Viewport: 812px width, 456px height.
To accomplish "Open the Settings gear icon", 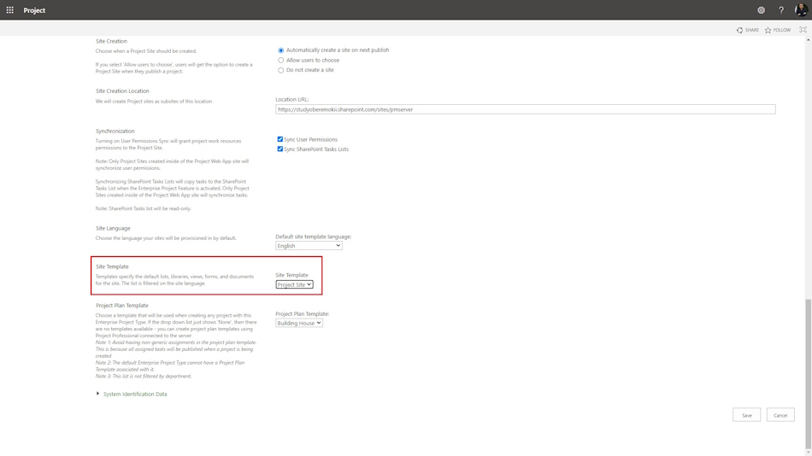I will [761, 10].
